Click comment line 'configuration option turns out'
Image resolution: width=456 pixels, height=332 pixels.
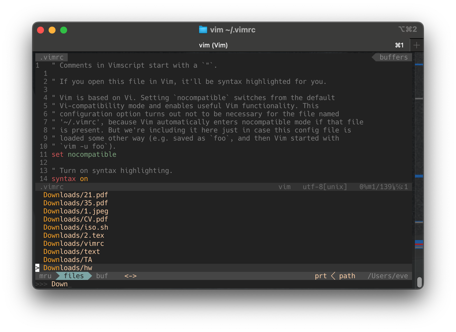tap(195, 114)
